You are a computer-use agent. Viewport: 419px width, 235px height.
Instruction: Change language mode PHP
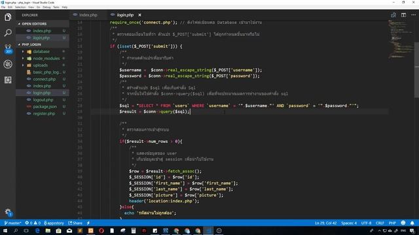pos(392,223)
